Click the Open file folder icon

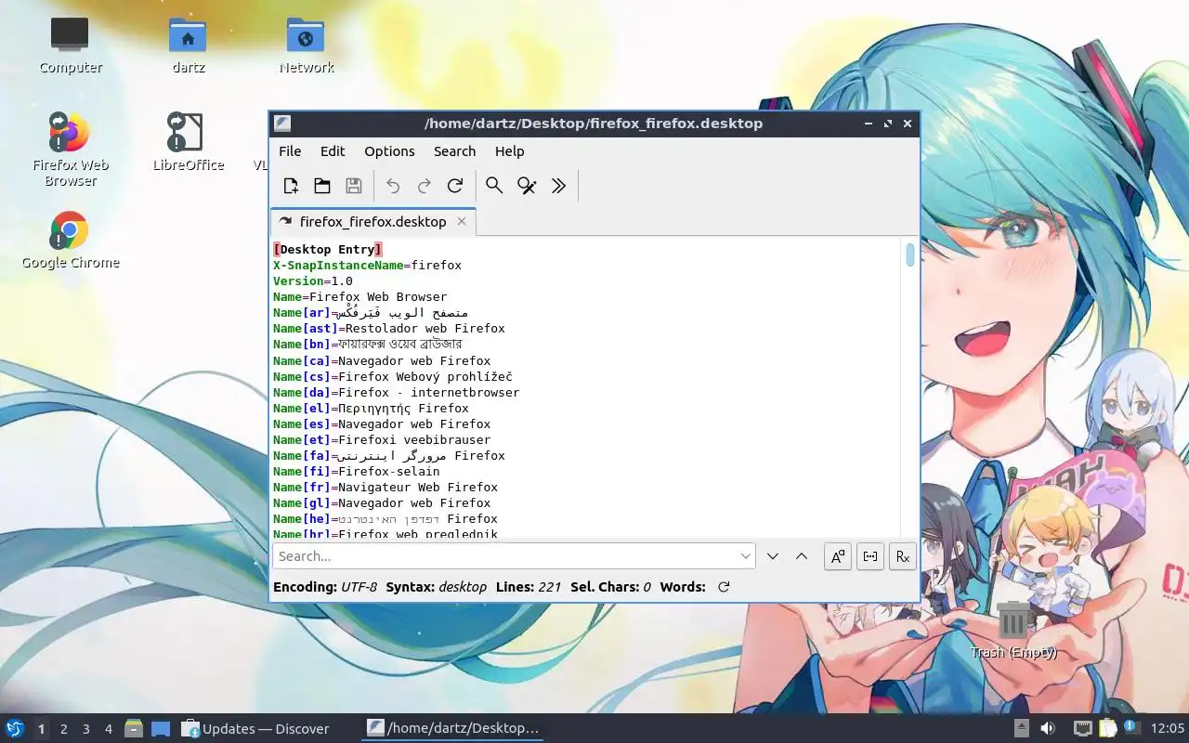[322, 186]
